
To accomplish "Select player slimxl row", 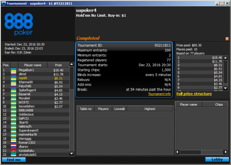I will (x=36, y=74).
